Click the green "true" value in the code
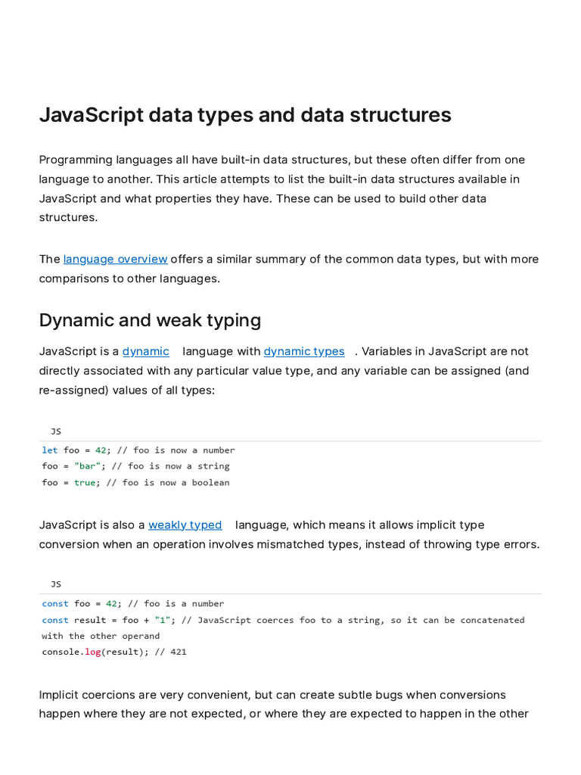The width and height of the screenshot is (581, 775). [85, 483]
